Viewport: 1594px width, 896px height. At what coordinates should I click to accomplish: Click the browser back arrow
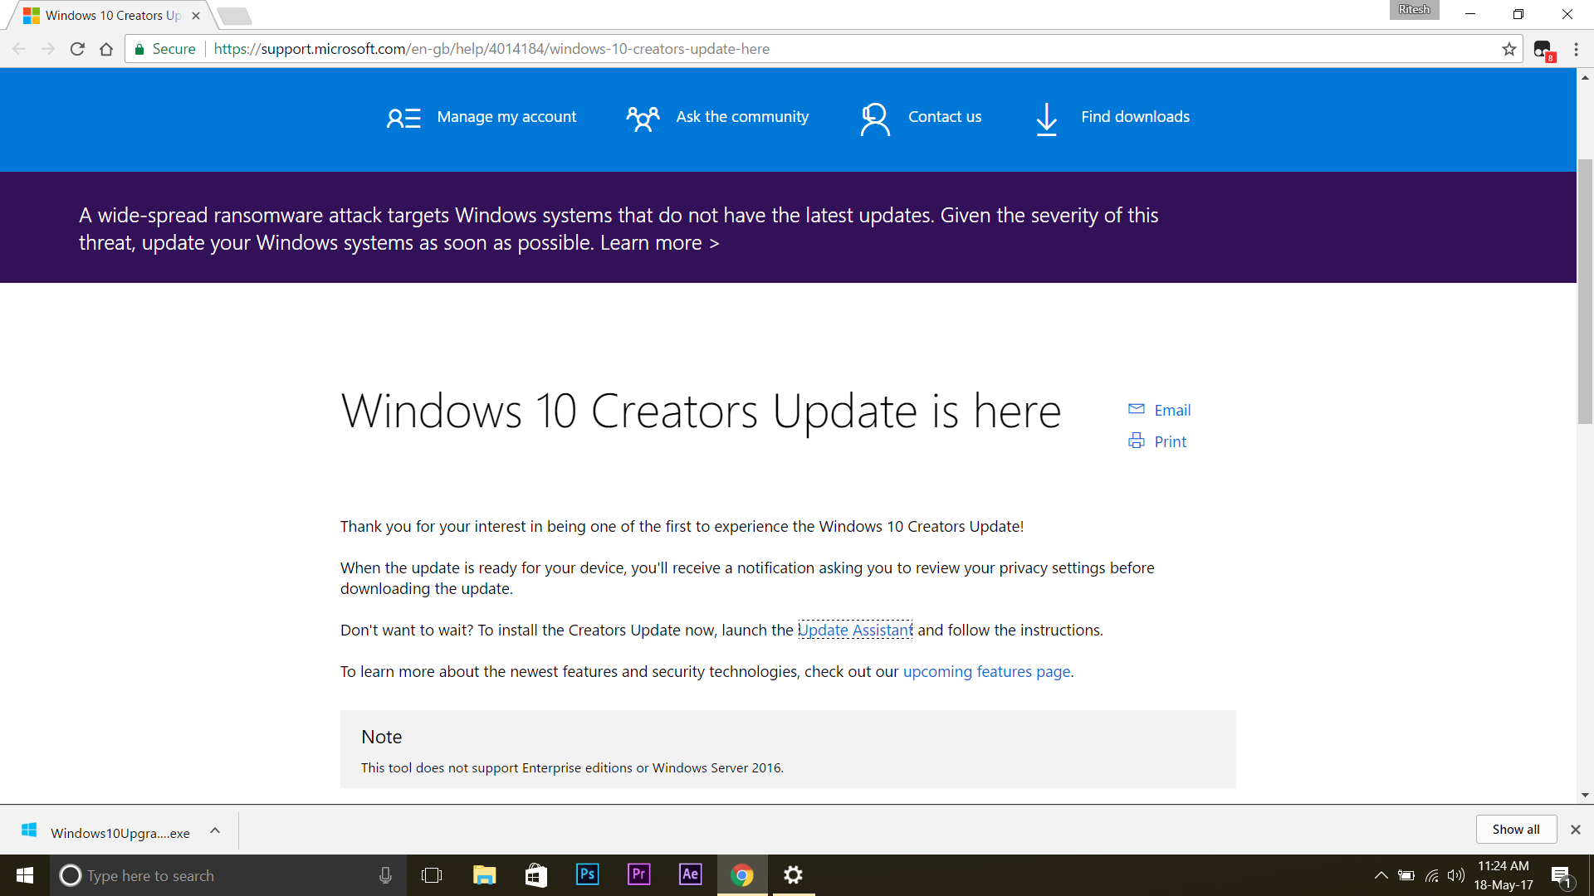19,49
